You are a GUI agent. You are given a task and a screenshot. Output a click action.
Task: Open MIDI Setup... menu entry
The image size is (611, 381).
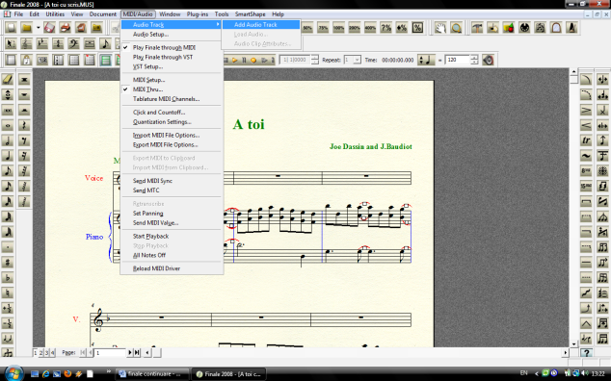point(172,80)
